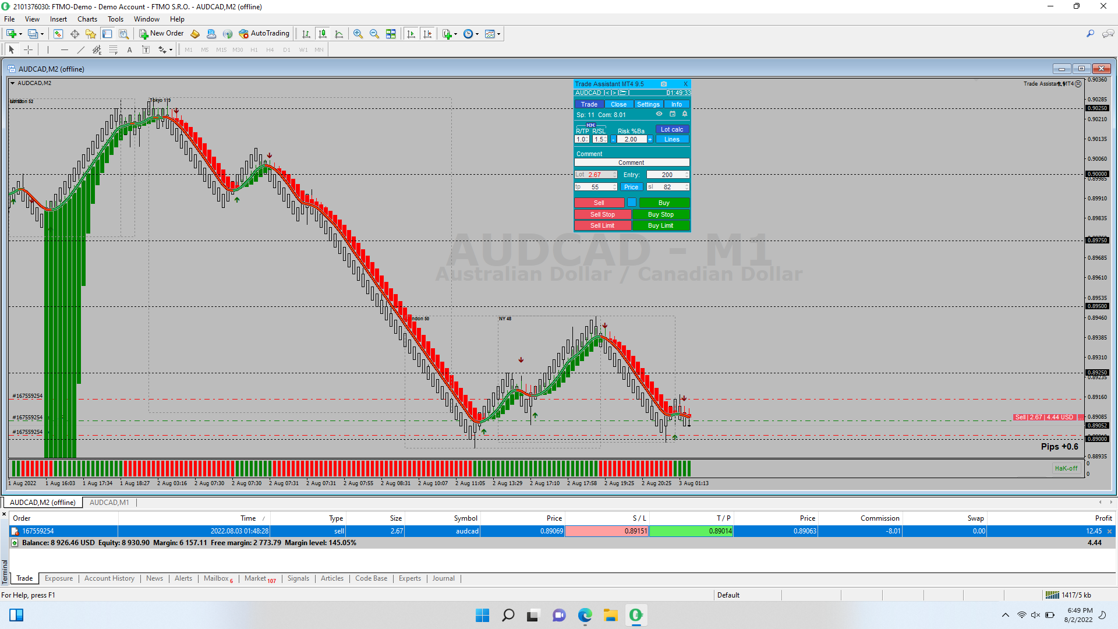
Task: Toggle the candlestick chart mode button
Action: pyautogui.click(x=323, y=34)
